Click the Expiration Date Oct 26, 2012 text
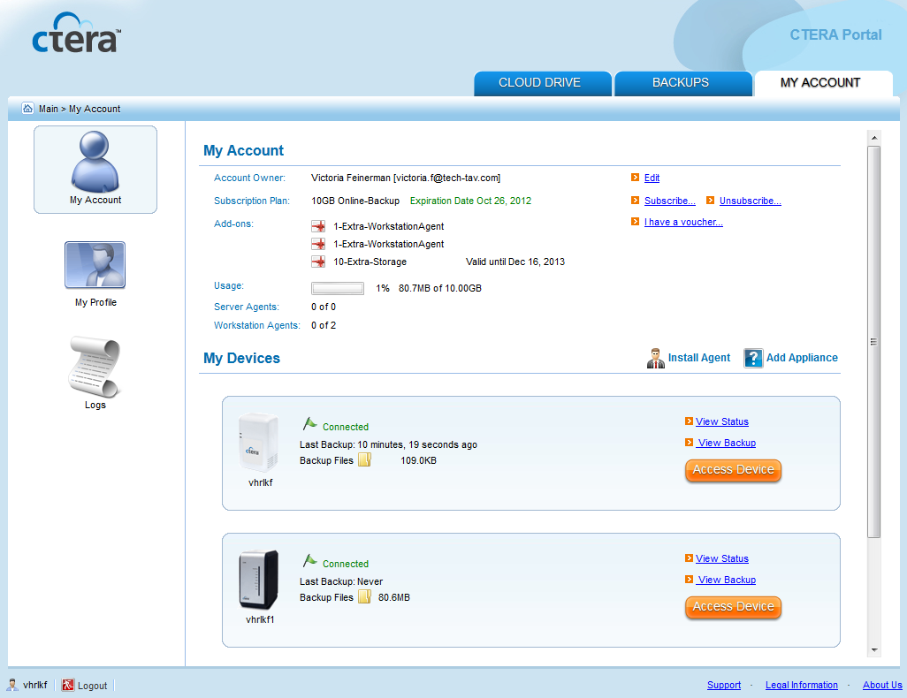 pyautogui.click(x=470, y=201)
